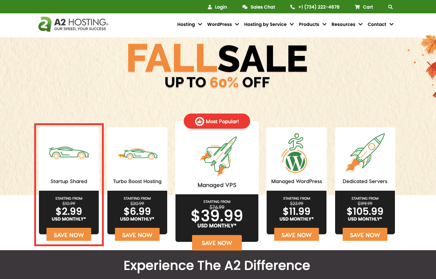Click Save Now under Startup Shared
Viewport: 436px width, 279px height.
click(69, 235)
